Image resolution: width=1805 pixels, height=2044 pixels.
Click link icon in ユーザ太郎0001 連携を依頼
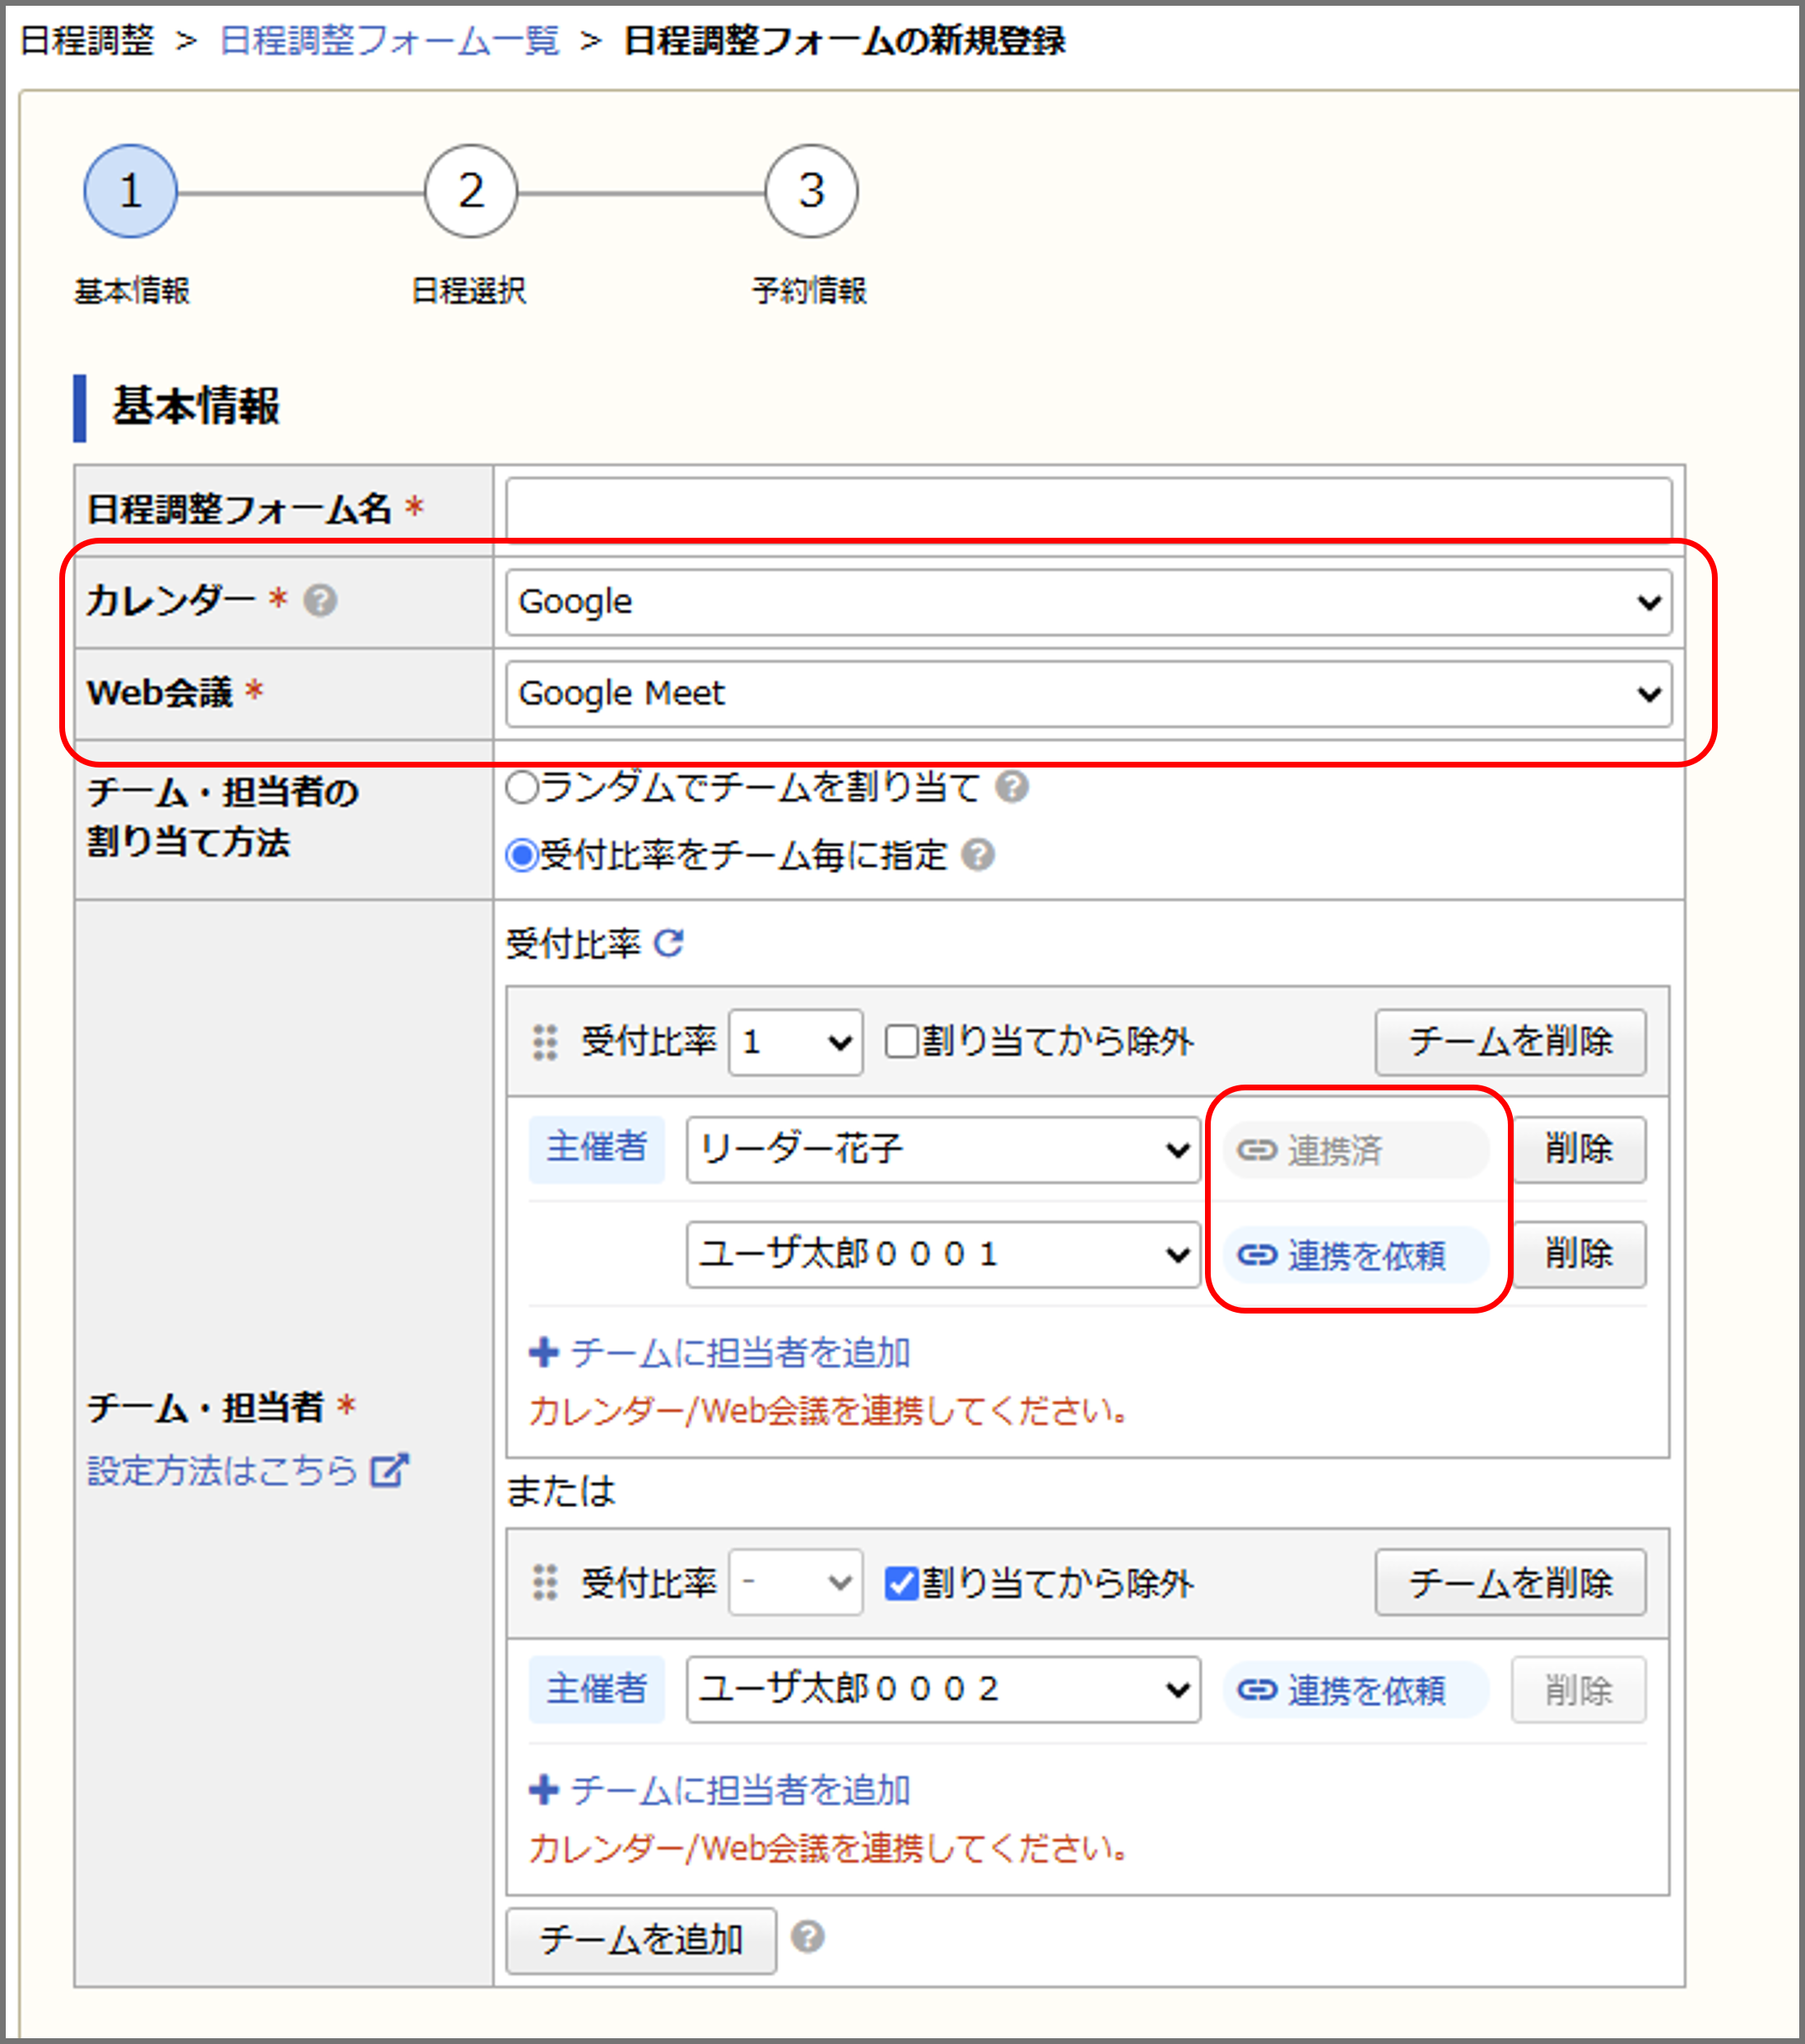point(1258,1254)
